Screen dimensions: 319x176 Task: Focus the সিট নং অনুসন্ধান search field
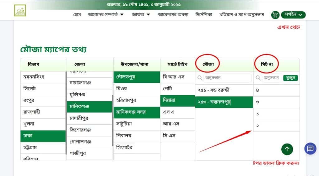pos(272,78)
